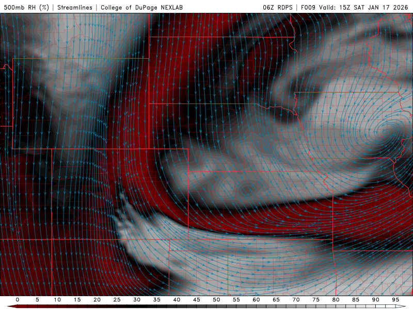Click the "06Z RDPS" model run label
This screenshot has width=413, height=309.
(278, 7)
